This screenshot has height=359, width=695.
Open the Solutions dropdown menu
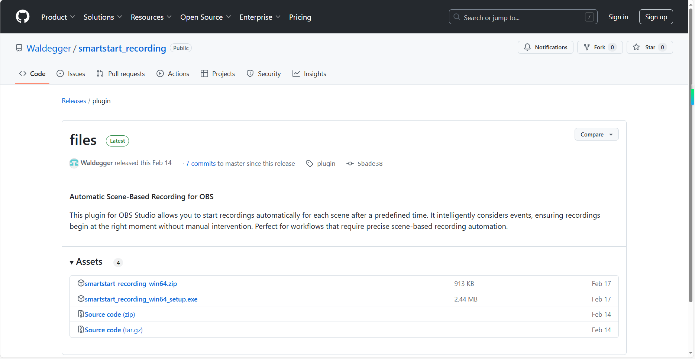pyautogui.click(x=103, y=17)
